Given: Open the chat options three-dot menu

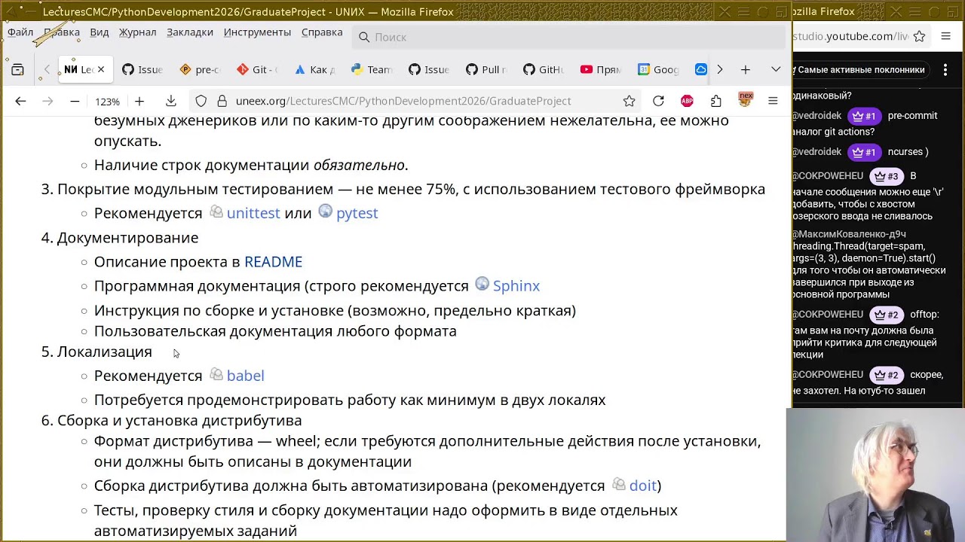Looking at the screenshot, I should pyautogui.click(x=945, y=69).
